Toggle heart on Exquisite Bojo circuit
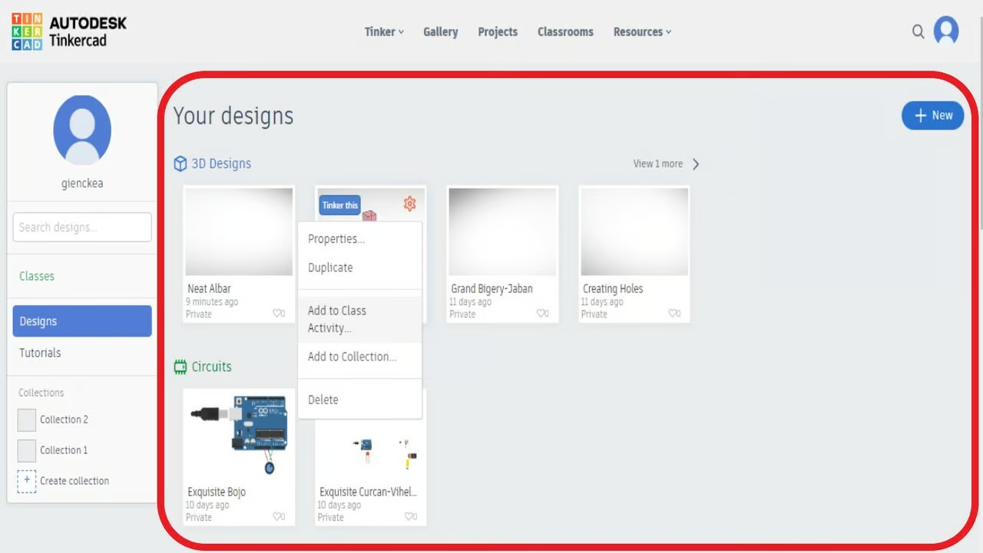 click(x=278, y=517)
